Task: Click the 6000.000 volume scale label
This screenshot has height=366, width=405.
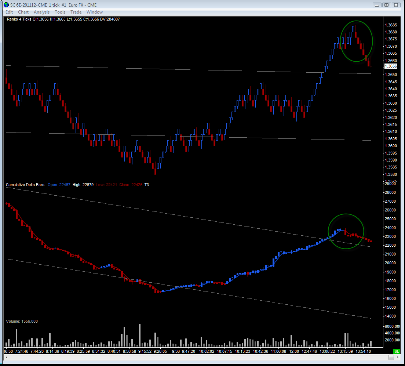Action: pos(393,326)
